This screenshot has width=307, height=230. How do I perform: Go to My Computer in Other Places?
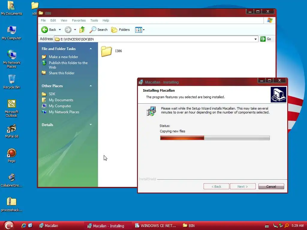(x=60, y=106)
